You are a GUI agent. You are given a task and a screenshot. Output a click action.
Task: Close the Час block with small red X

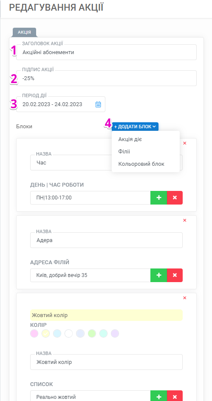tap(185, 143)
